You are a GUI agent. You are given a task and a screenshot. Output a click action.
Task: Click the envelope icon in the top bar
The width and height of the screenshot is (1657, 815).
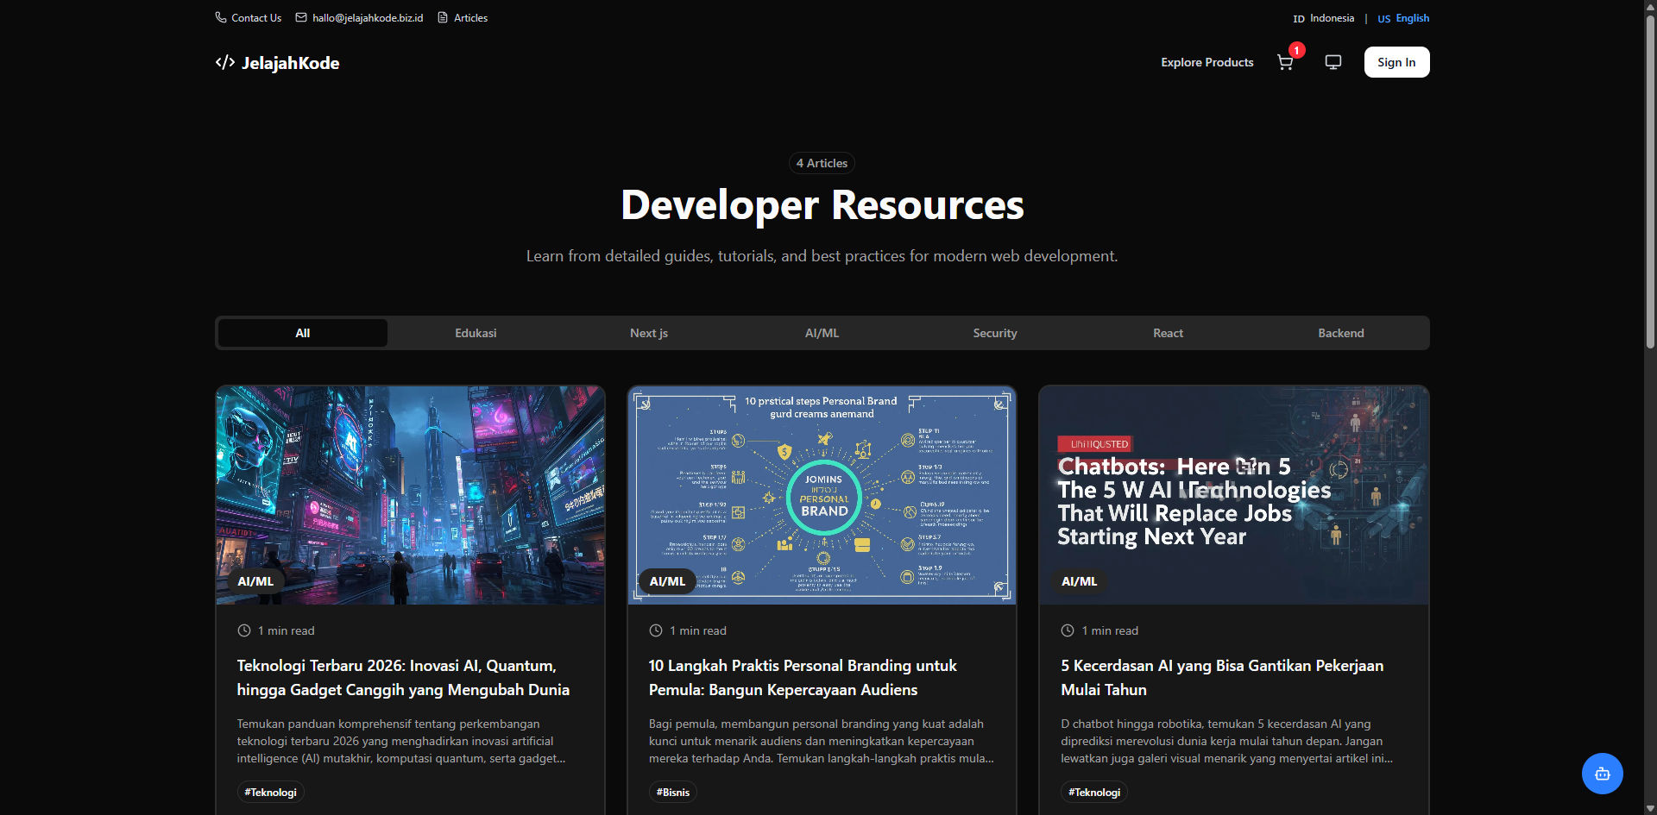(x=301, y=17)
